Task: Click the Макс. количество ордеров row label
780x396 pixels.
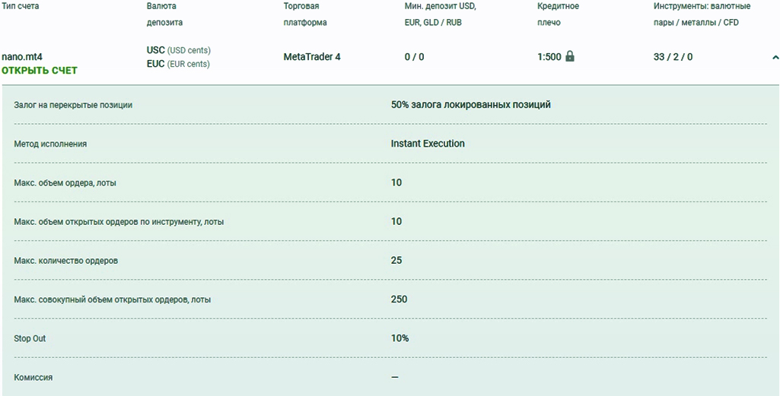Action: click(x=66, y=261)
